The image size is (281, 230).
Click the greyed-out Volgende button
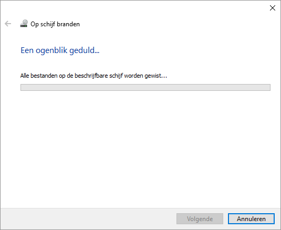(x=200, y=219)
